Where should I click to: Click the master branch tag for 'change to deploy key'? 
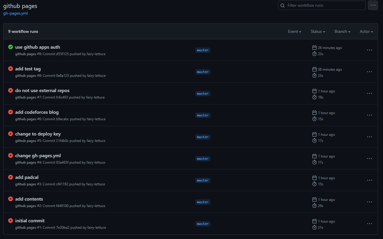[203, 137]
